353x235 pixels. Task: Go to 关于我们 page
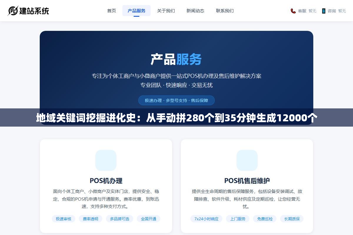click(x=166, y=11)
